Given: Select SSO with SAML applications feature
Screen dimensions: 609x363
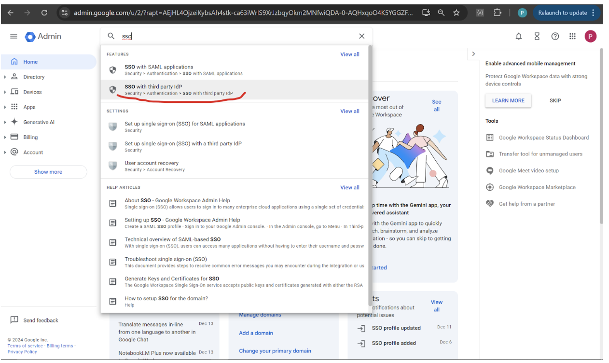Looking at the screenshot, I should point(235,70).
